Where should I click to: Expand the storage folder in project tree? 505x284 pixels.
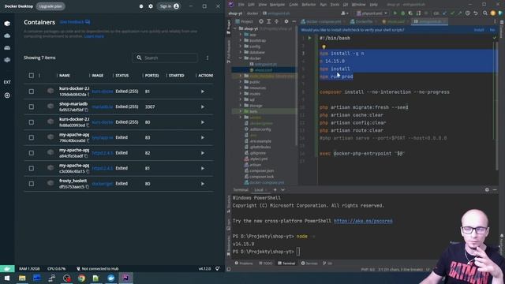pyautogui.click(x=240, y=105)
